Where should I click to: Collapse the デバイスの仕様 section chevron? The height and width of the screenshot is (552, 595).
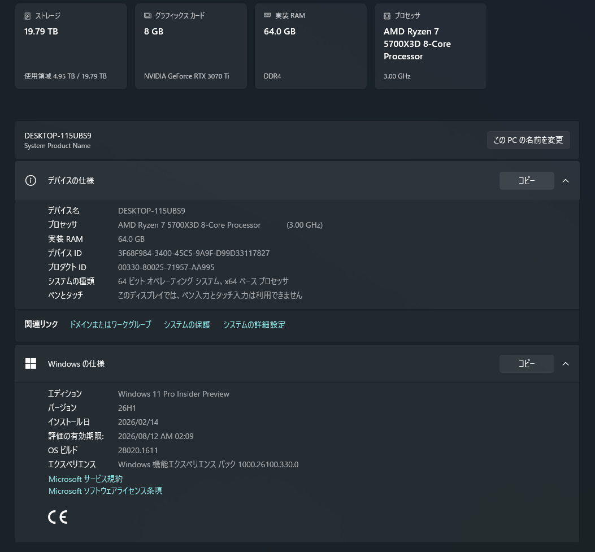(x=566, y=181)
